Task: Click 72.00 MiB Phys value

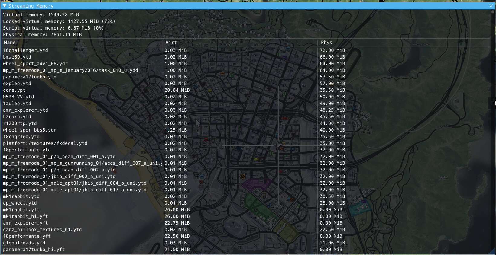Action: [x=332, y=50]
